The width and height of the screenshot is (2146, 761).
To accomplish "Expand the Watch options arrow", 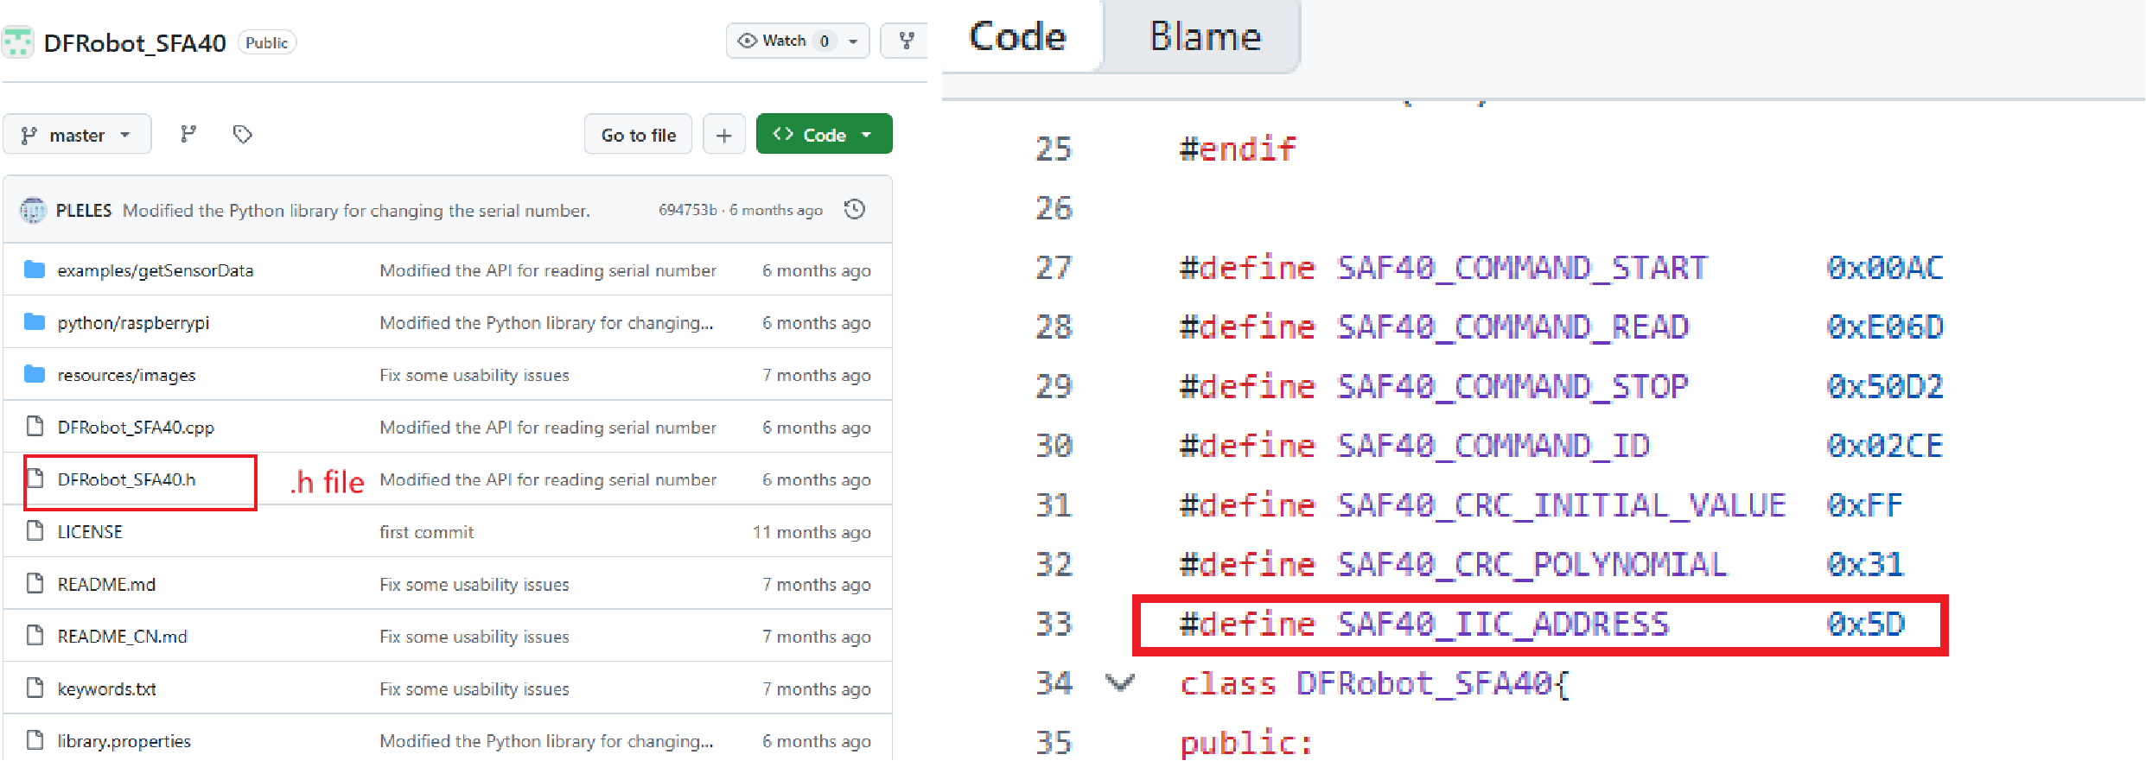I will pyautogui.click(x=853, y=41).
